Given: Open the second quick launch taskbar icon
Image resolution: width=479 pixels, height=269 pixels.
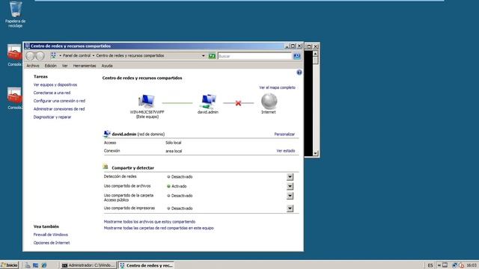Looking at the screenshot, I should [x=36, y=265].
